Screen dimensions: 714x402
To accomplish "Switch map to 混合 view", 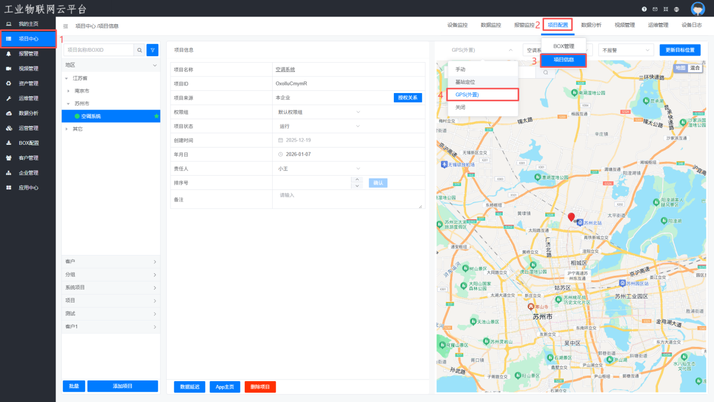I will 695,68.
